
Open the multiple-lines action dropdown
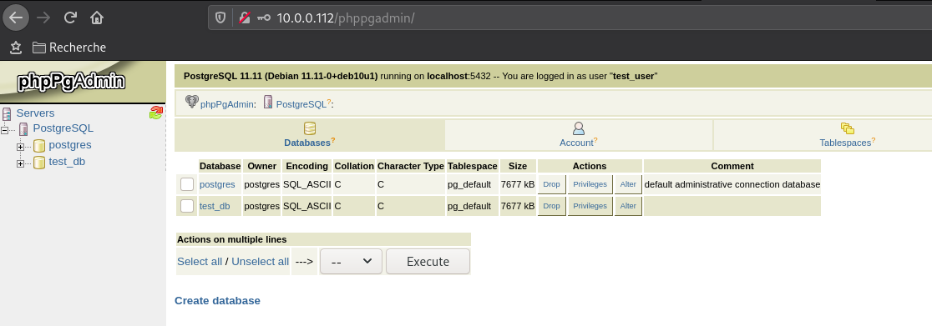tap(351, 261)
